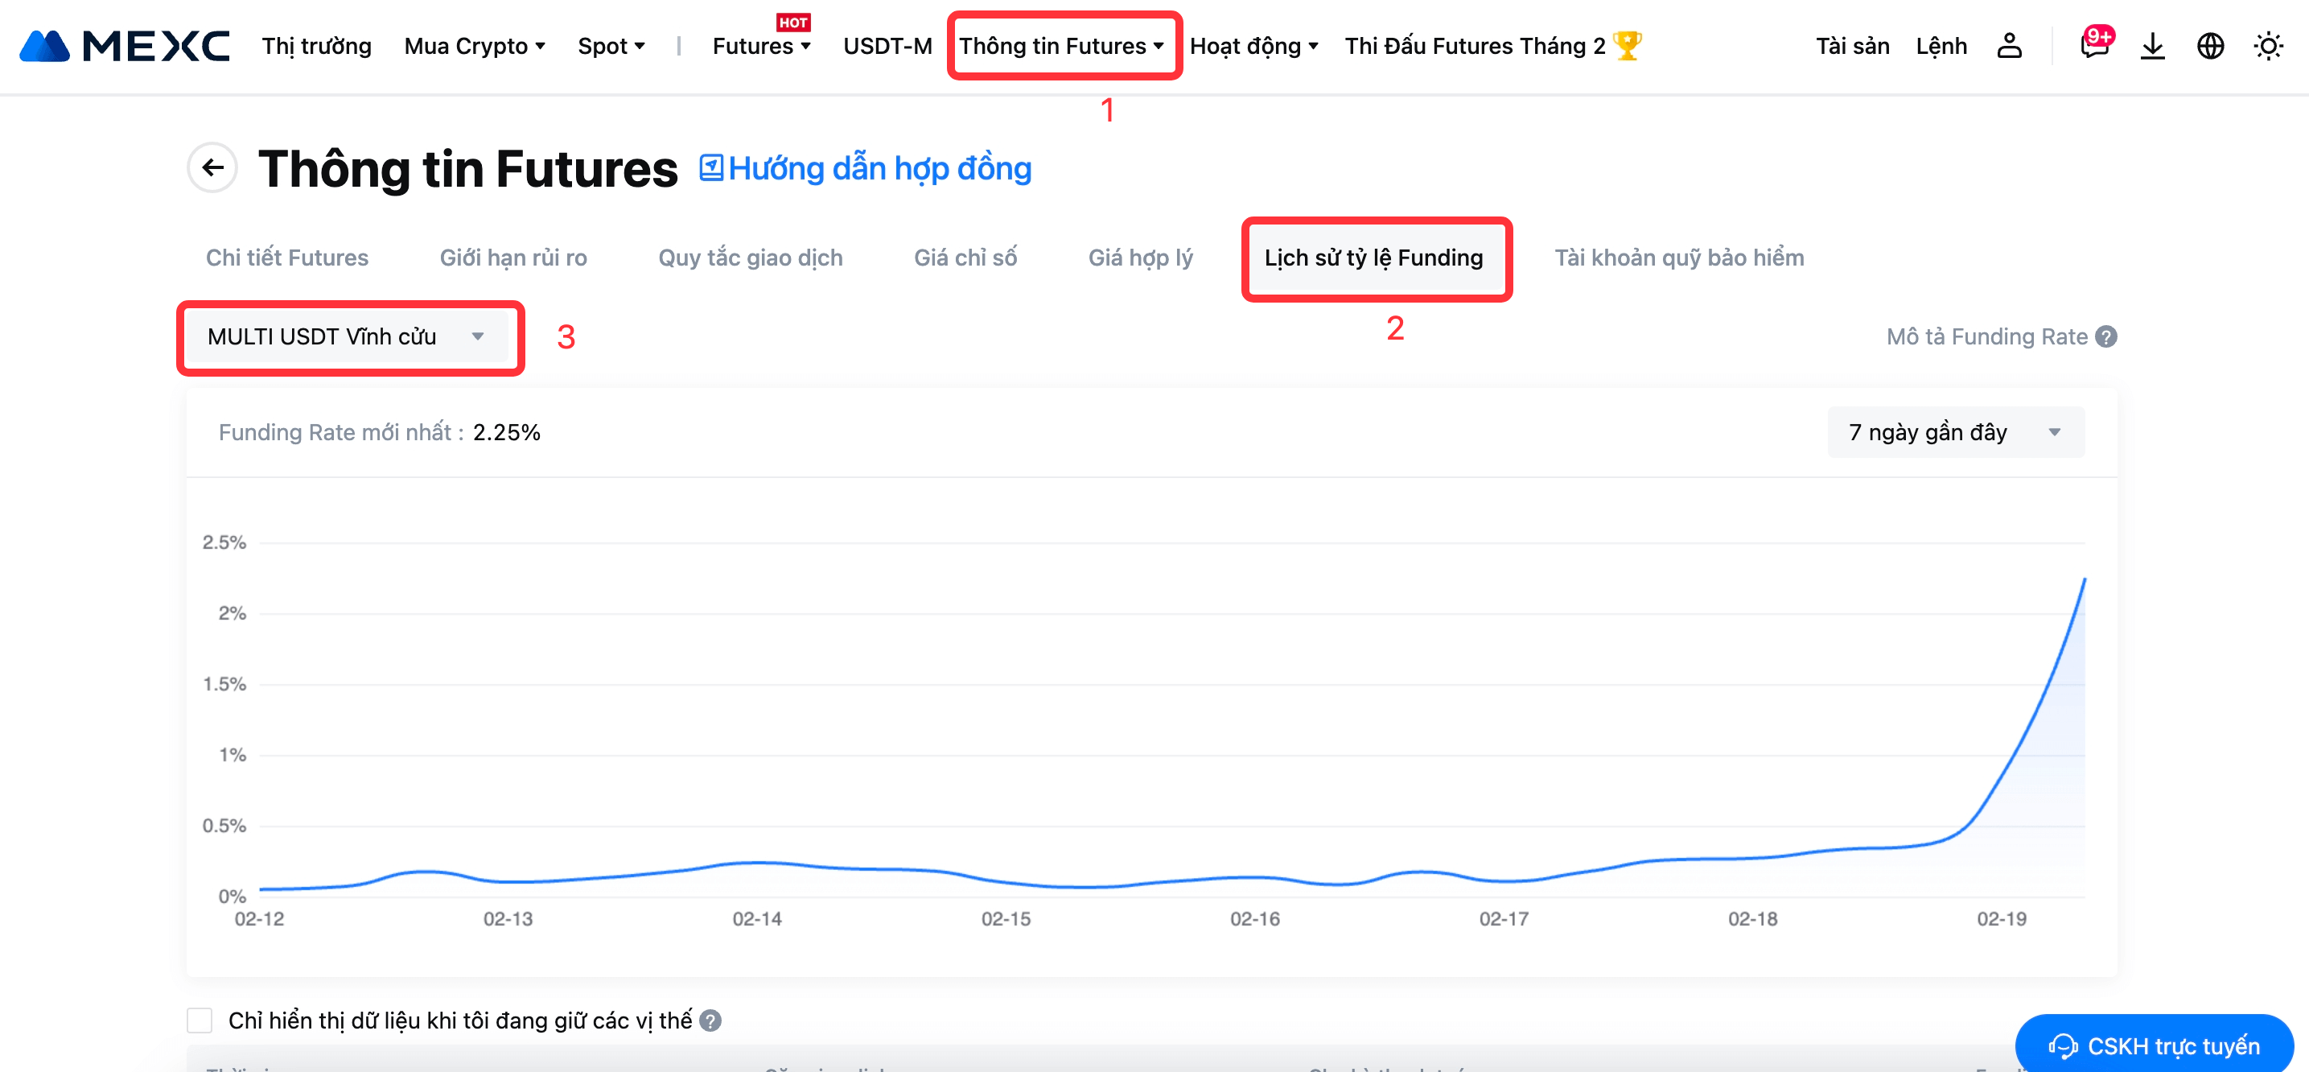Image resolution: width=2309 pixels, height=1072 pixels.
Task: Open the language globe icon
Action: pos(2209,46)
